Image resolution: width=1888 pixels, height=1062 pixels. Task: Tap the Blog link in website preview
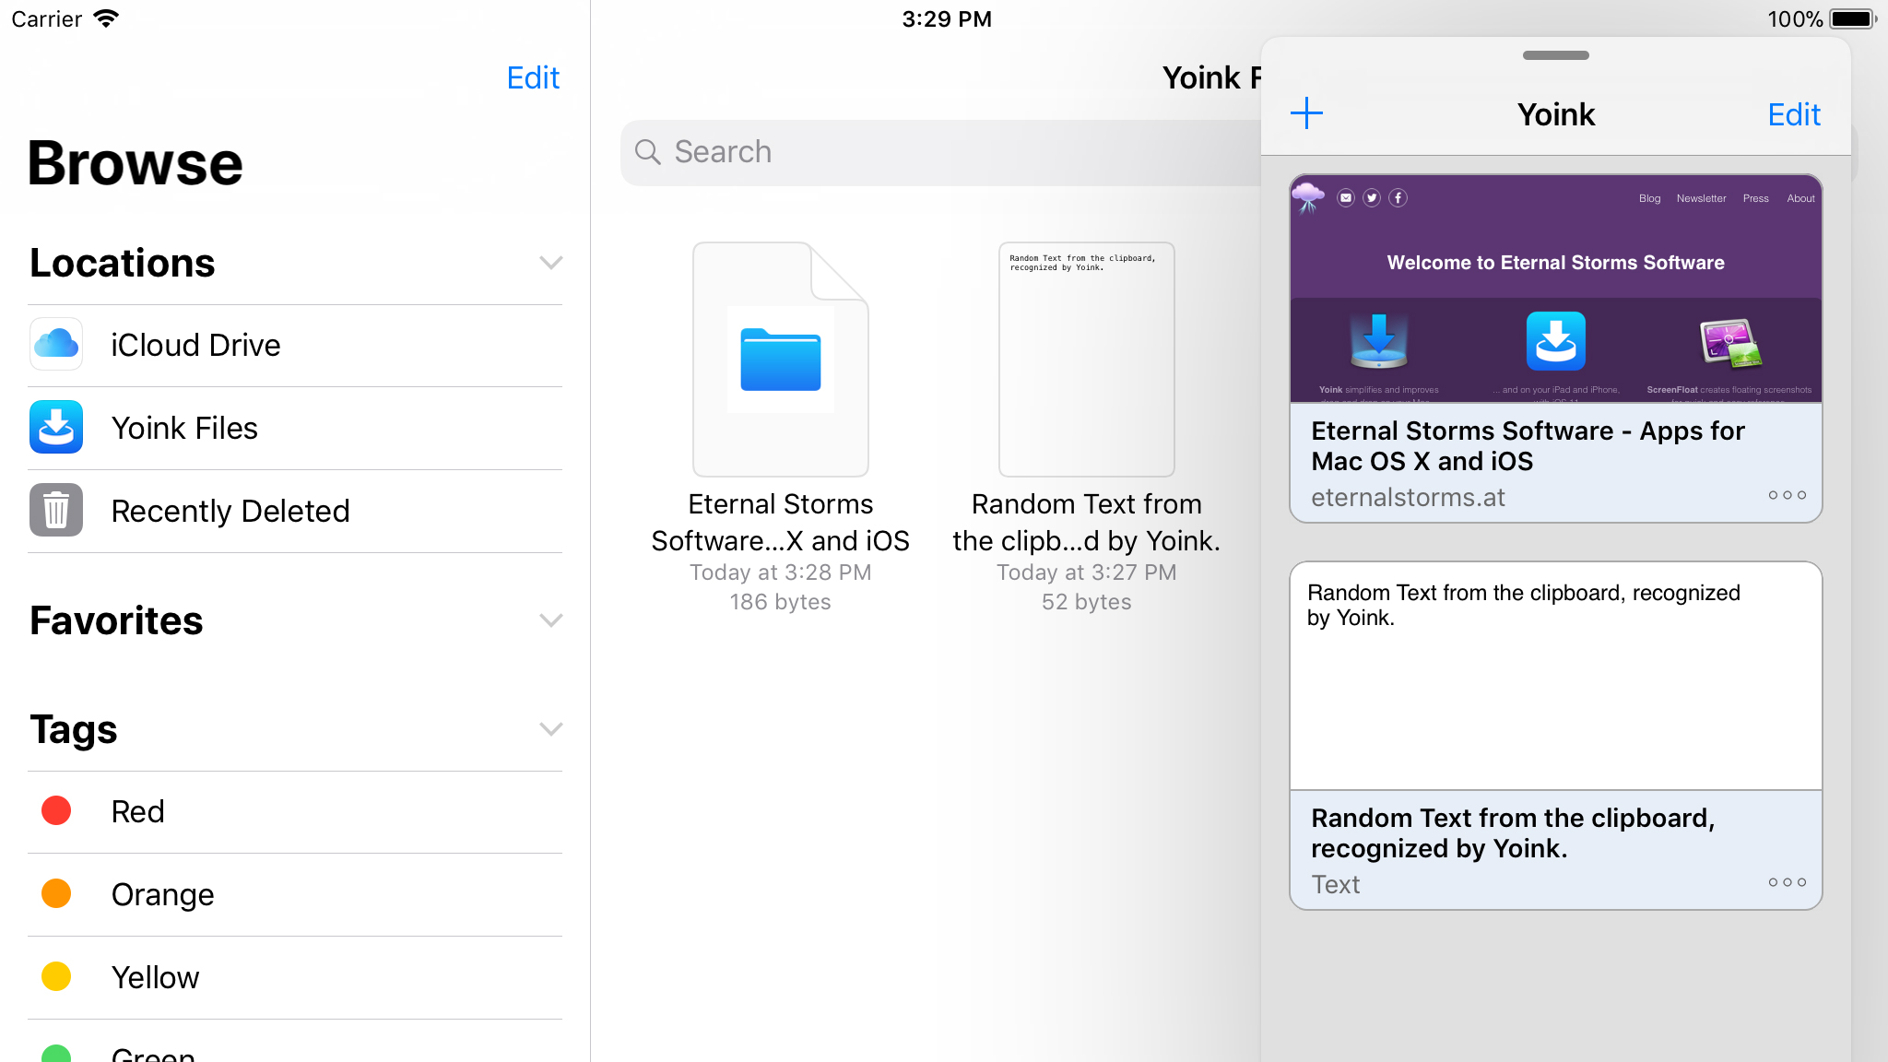pyautogui.click(x=1649, y=198)
